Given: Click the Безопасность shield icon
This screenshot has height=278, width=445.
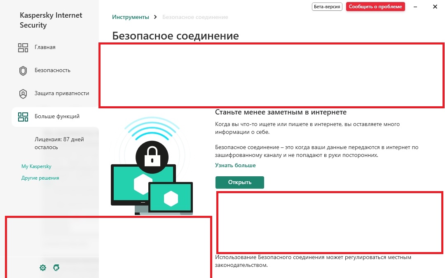Looking at the screenshot, I should [23, 71].
